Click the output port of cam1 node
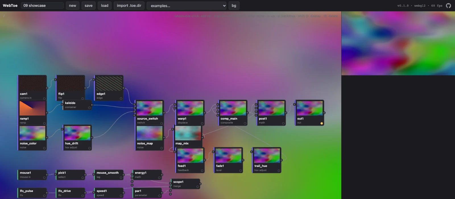The height and width of the screenshot is (199, 455). pos(47,88)
